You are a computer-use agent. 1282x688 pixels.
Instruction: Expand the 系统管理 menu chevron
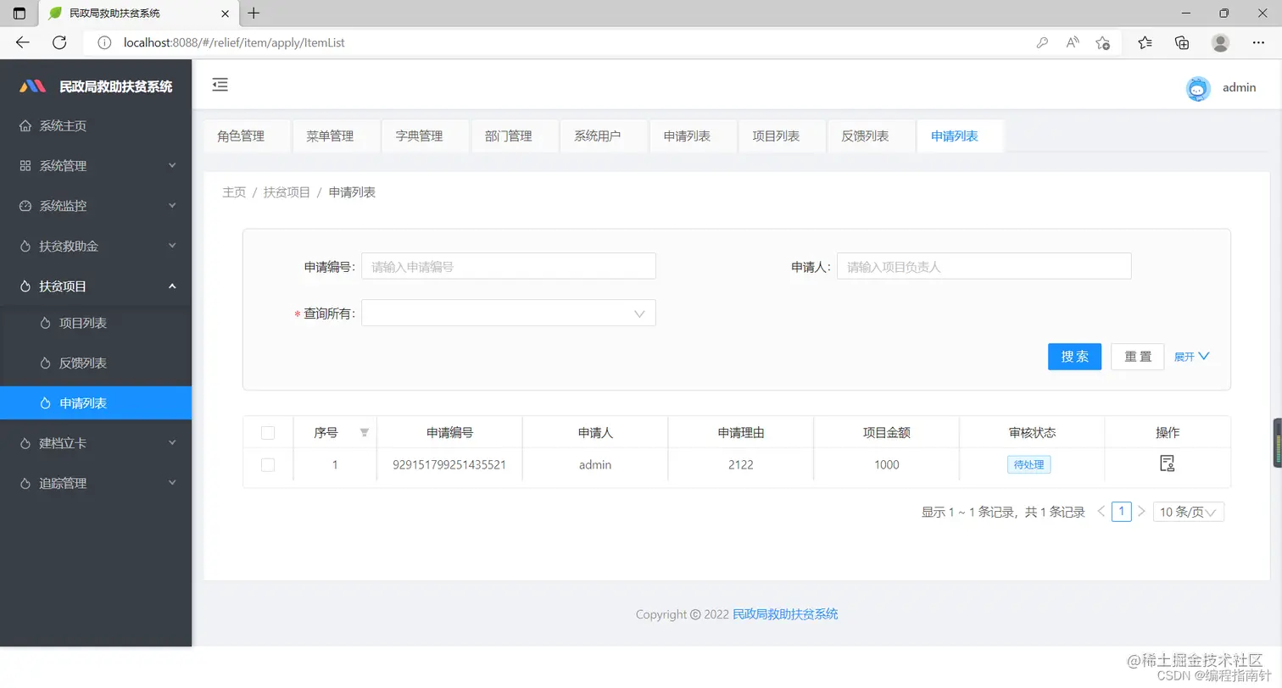point(172,165)
